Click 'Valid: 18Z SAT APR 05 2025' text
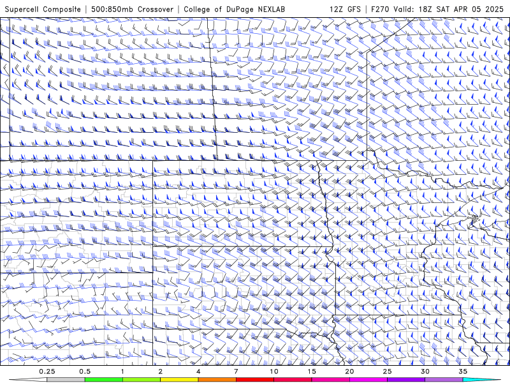The height and width of the screenshot is (383, 510). tap(449, 9)
